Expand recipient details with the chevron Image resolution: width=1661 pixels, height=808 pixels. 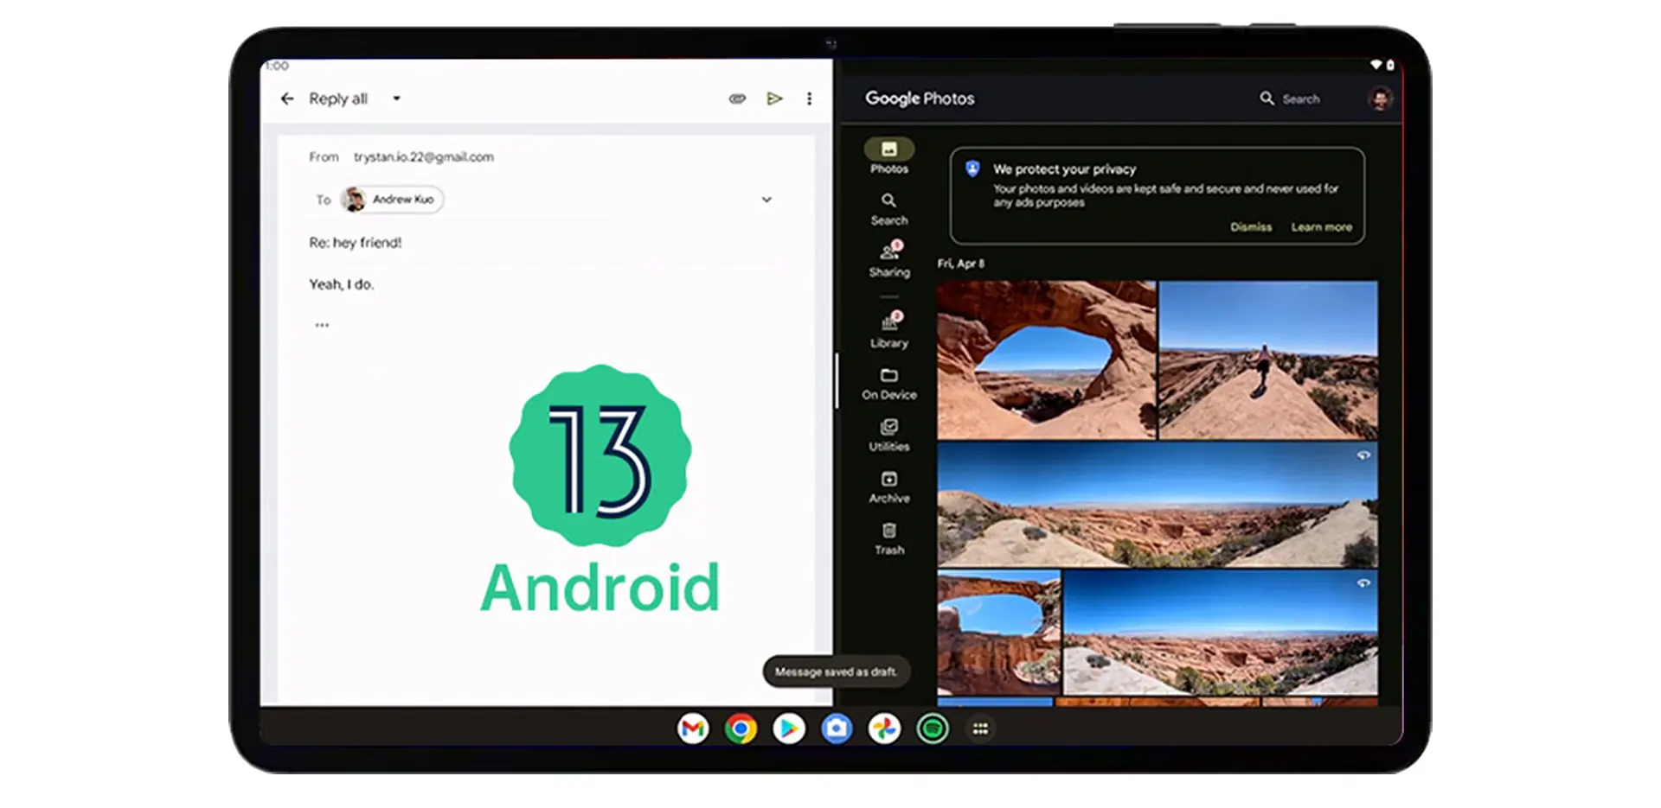(x=766, y=200)
